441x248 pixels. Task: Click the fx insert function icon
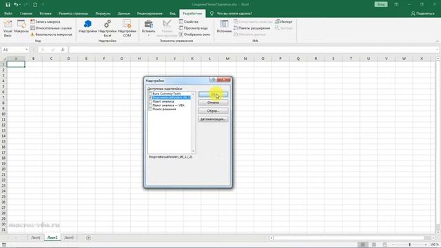[63, 50]
